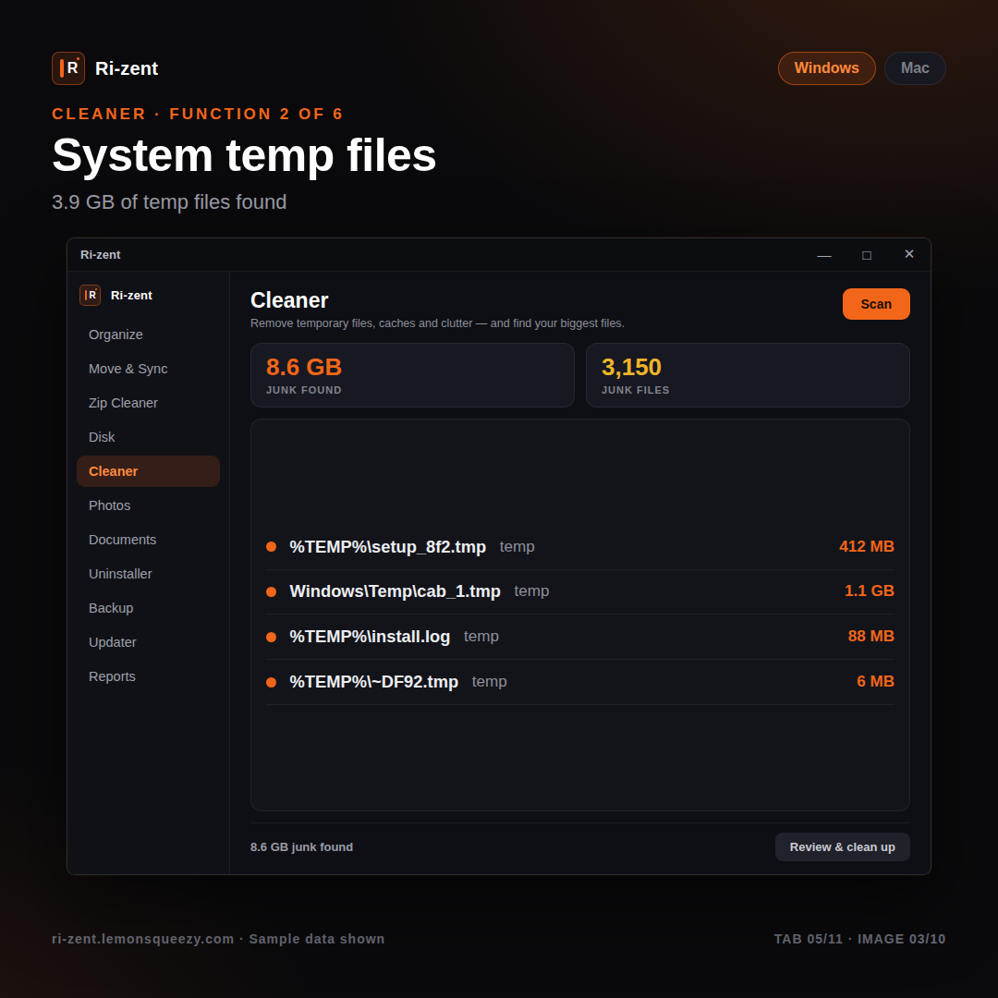Switch to the Mac platform pill
This screenshot has width=998, height=998.
915,68
